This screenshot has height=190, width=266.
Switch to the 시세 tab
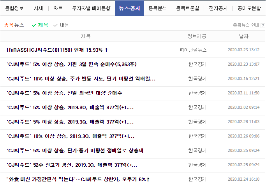coord(39,8)
